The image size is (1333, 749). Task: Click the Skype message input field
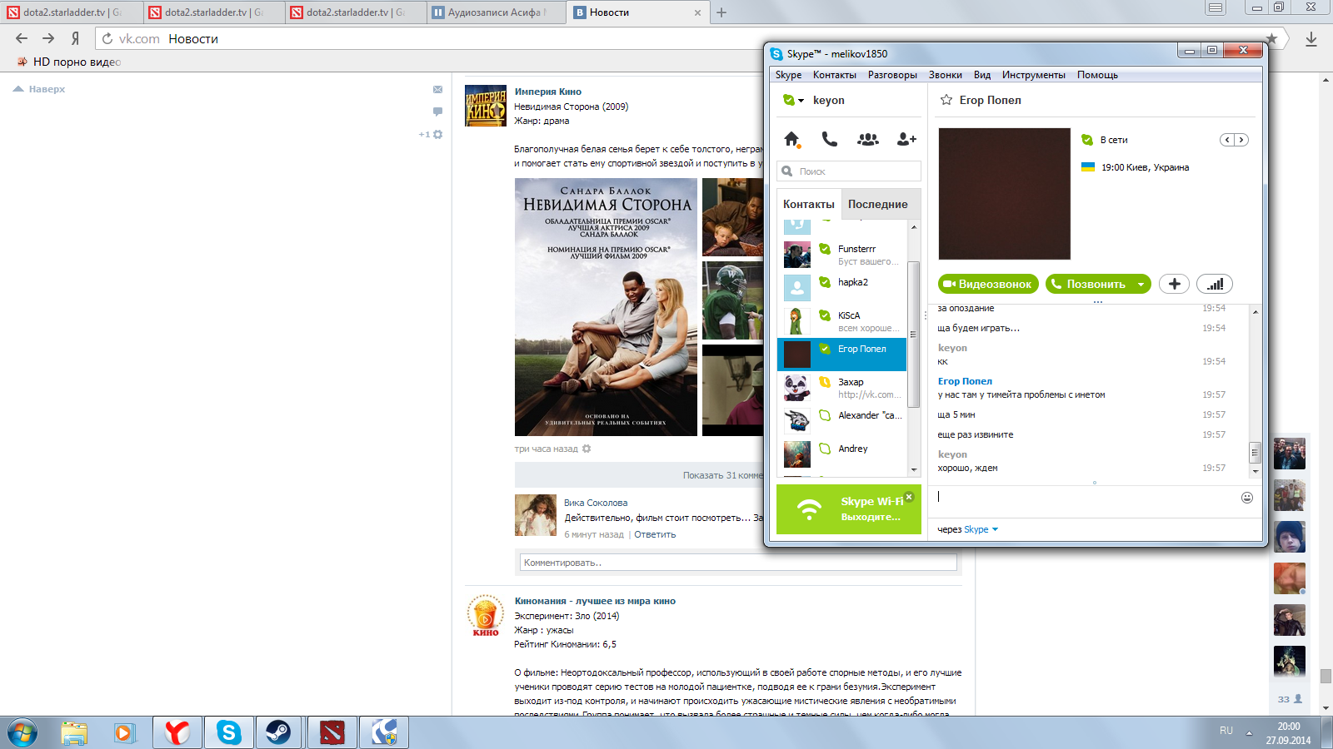click(x=1086, y=498)
